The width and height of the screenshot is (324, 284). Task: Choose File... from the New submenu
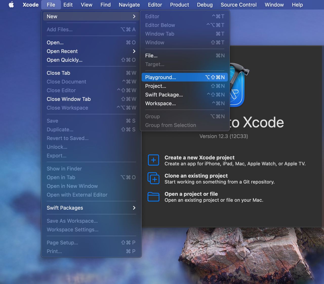[x=185, y=56]
